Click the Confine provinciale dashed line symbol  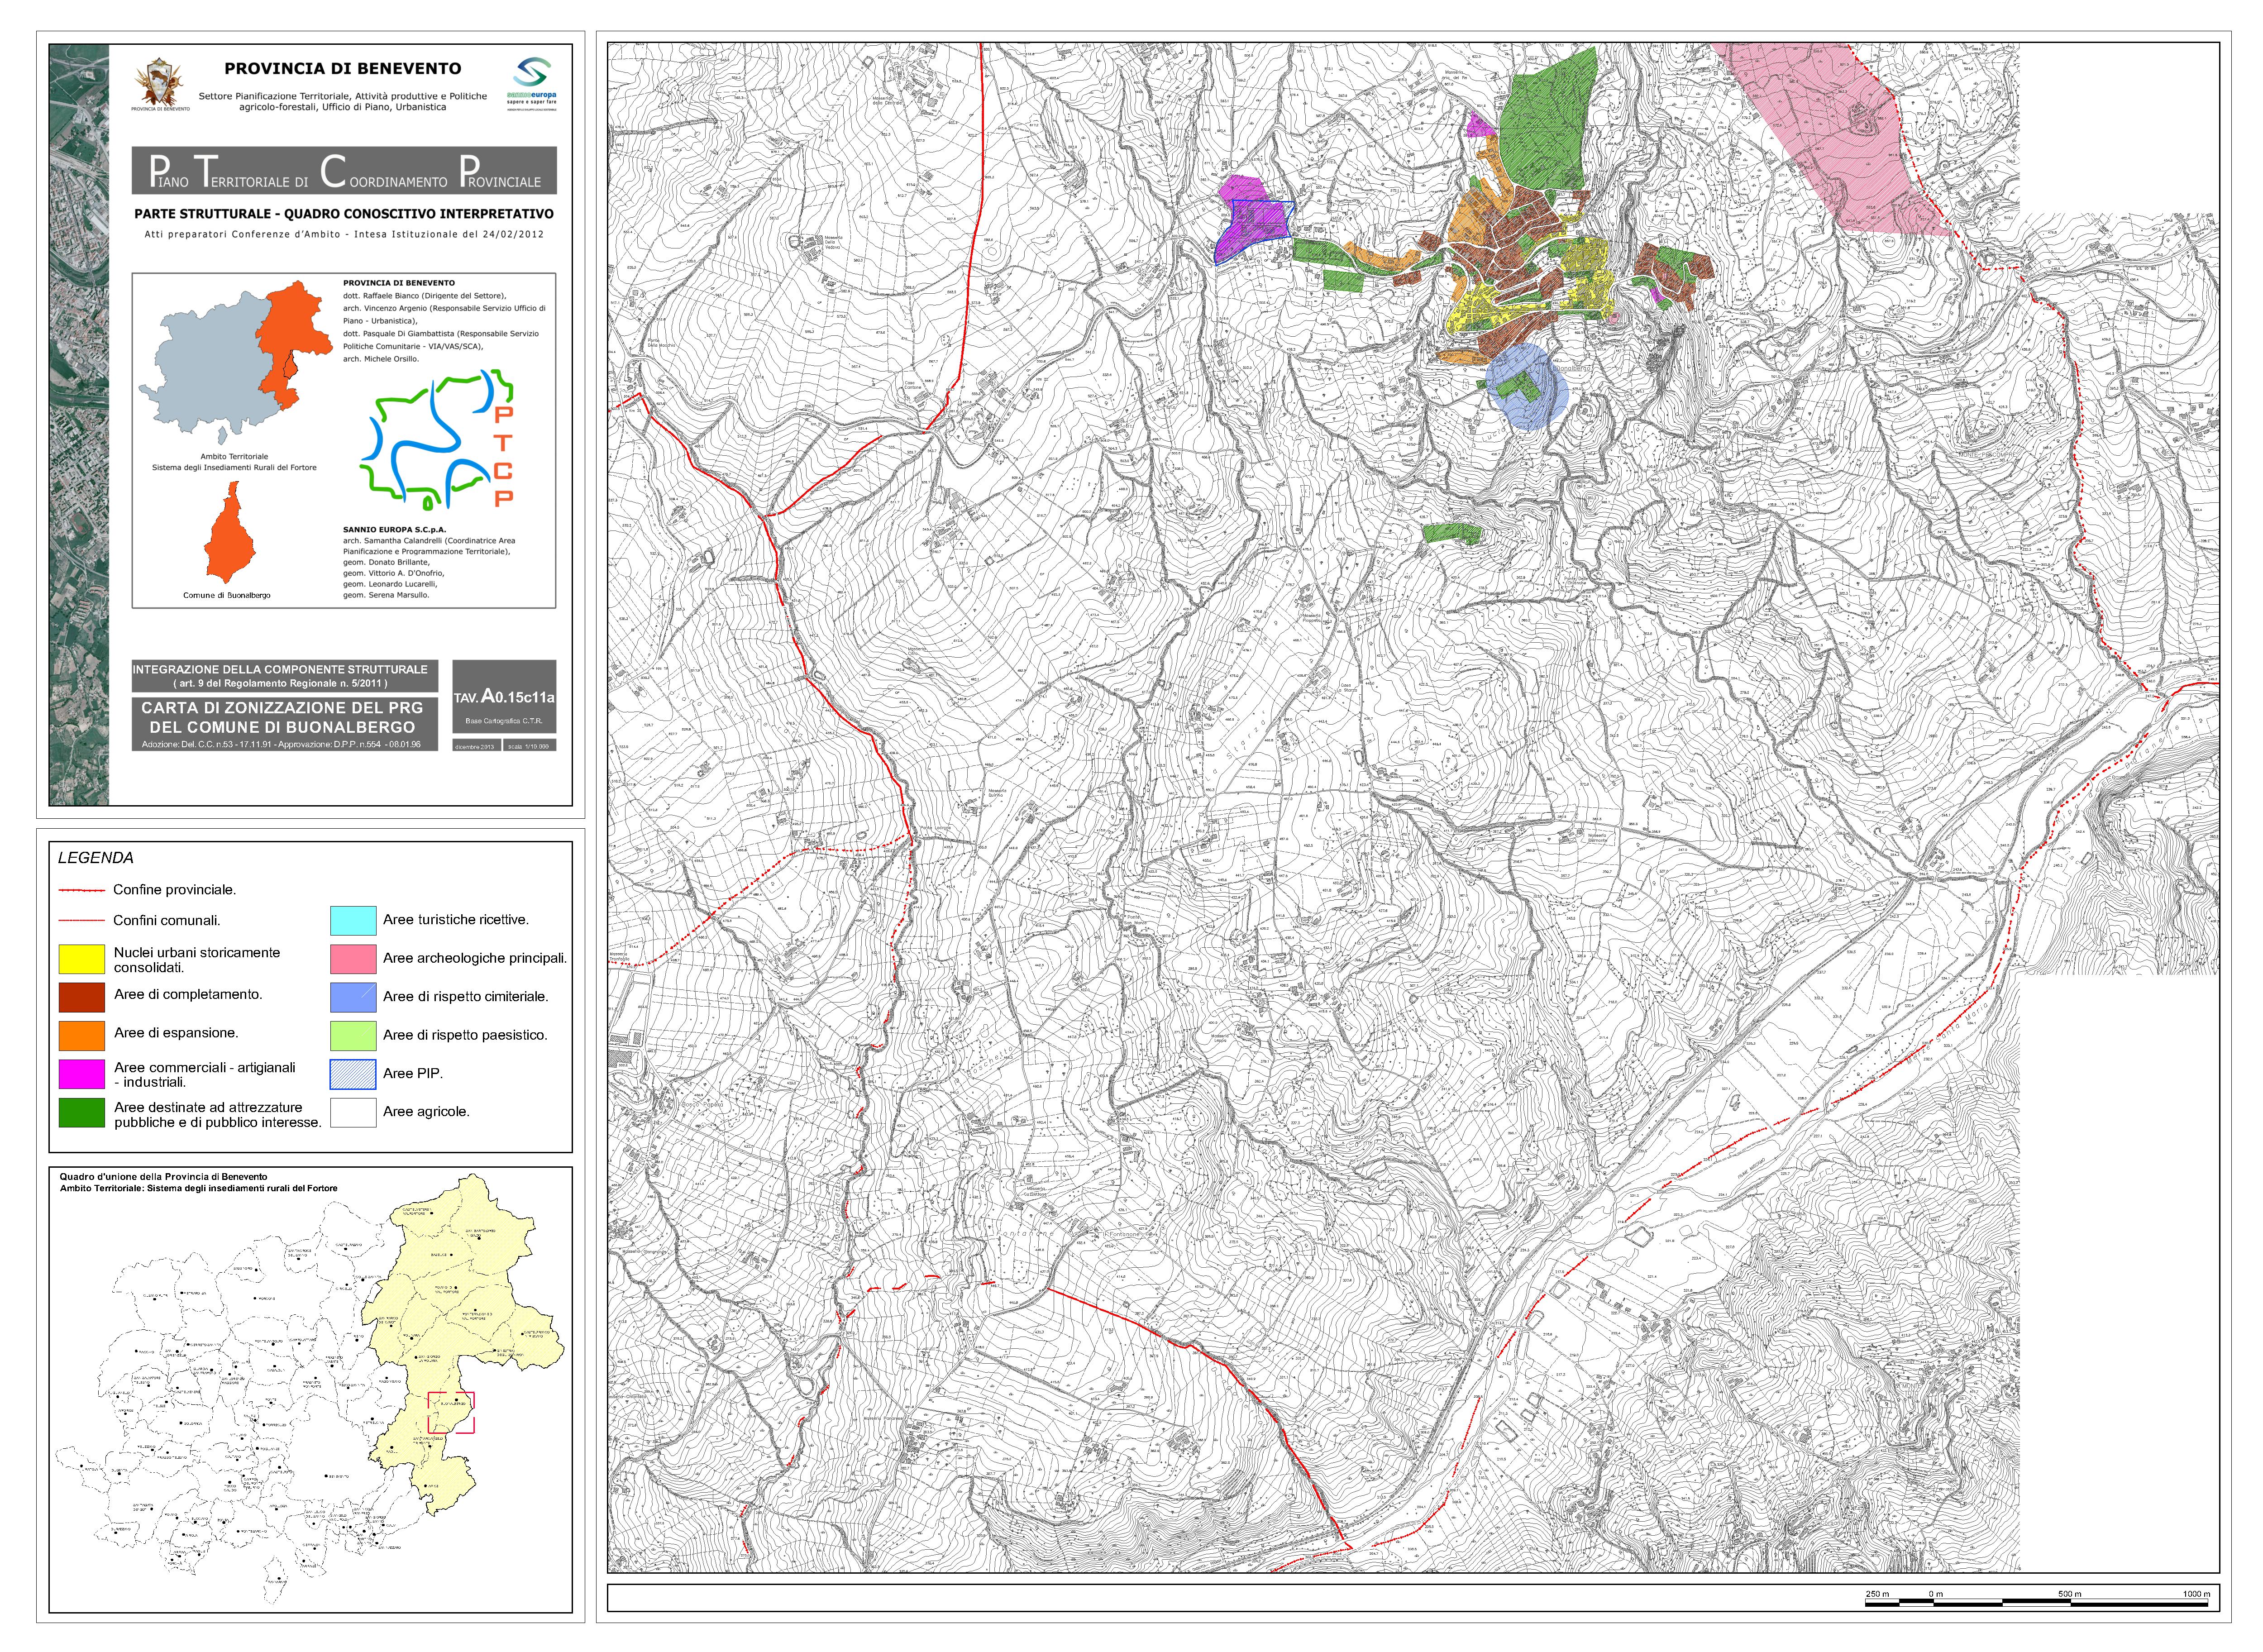coord(82,890)
